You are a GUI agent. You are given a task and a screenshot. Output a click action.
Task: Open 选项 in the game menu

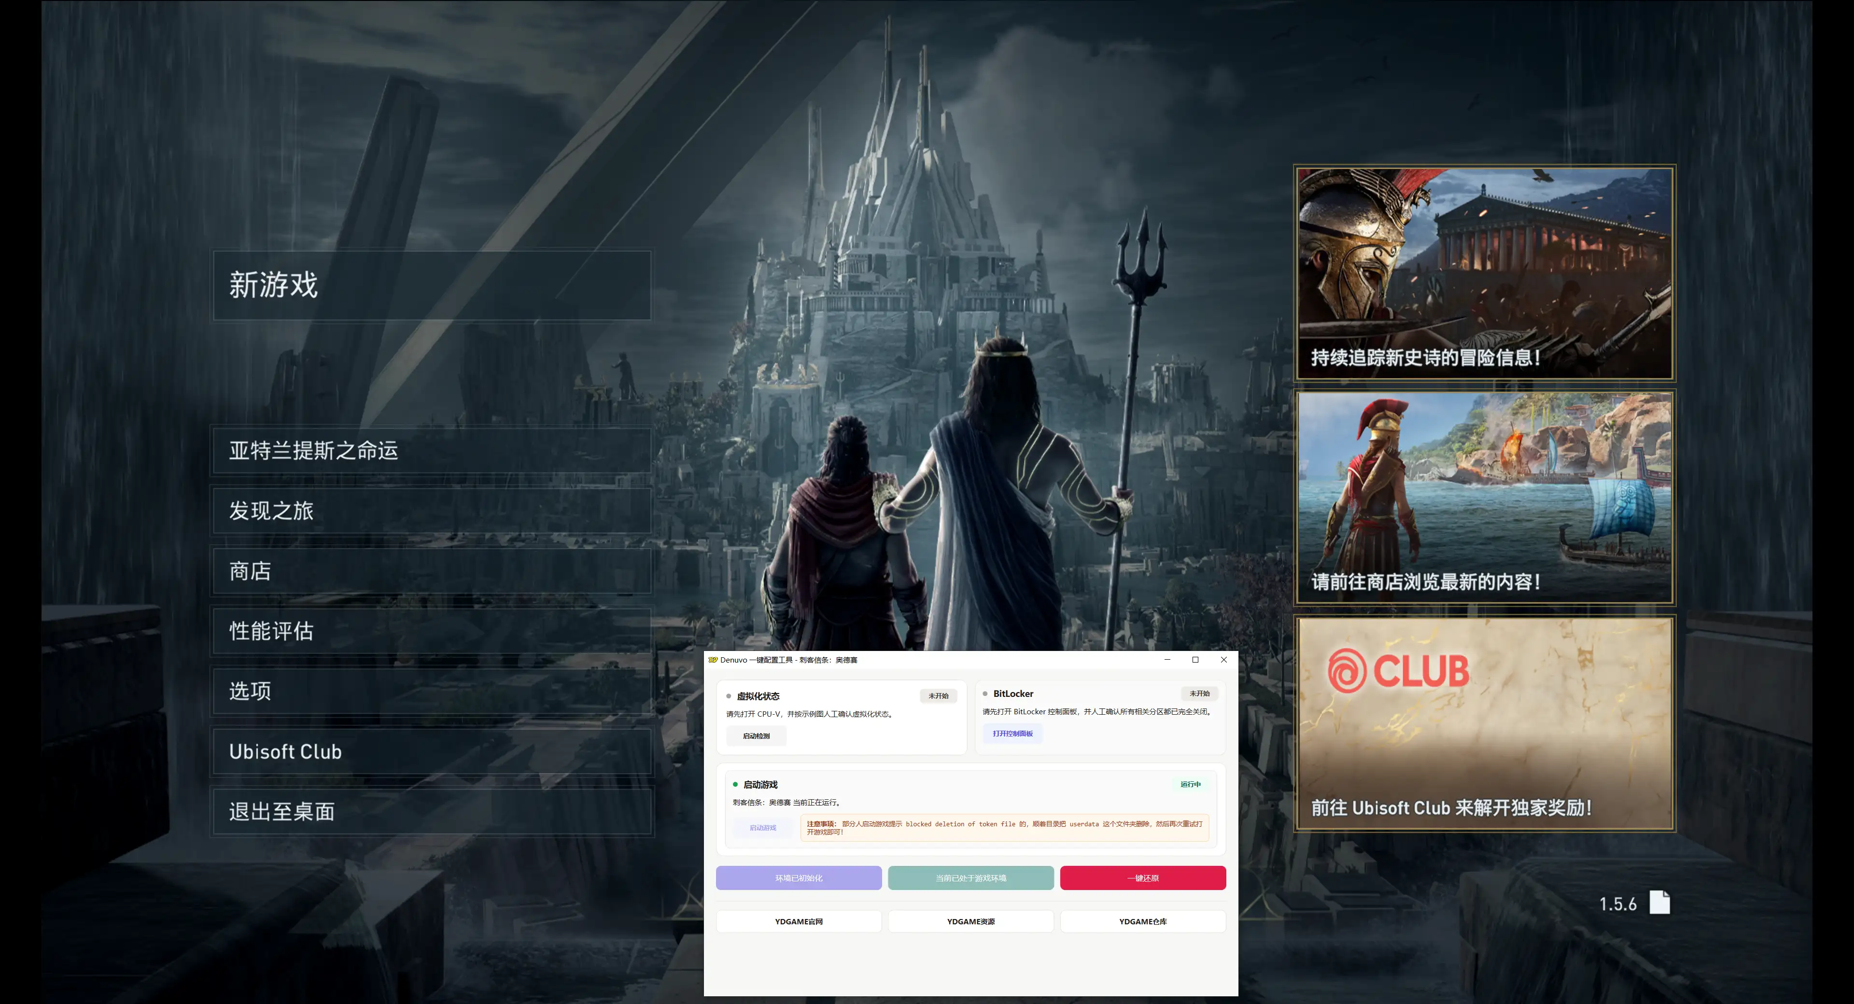[432, 692]
